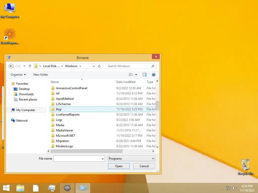Show hidden tray icons arrow

coord(222,188)
